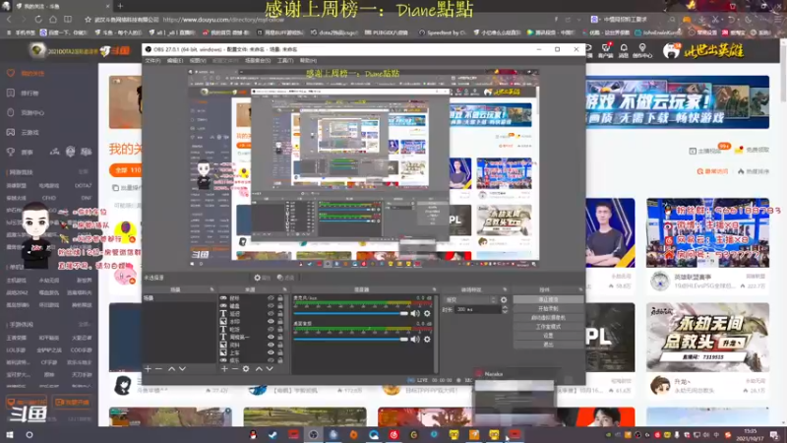Add a new source with plus icon

pos(224,368)
